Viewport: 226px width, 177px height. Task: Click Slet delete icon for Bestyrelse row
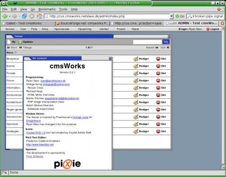click(x=158, y=59)
